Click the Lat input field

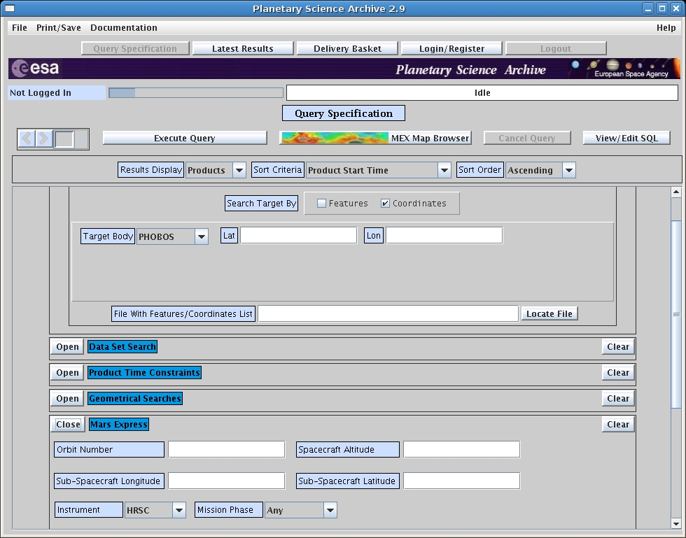[x=299, y=235]
